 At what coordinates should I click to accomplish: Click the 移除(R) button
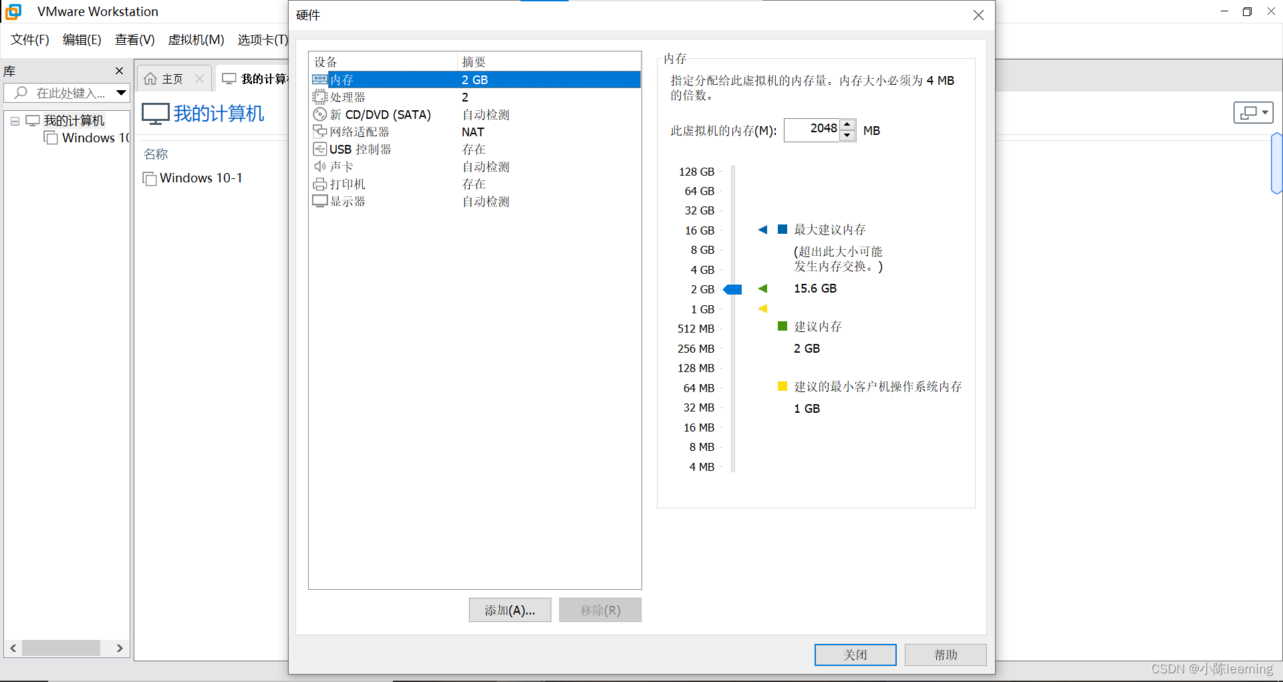point(600,610)
